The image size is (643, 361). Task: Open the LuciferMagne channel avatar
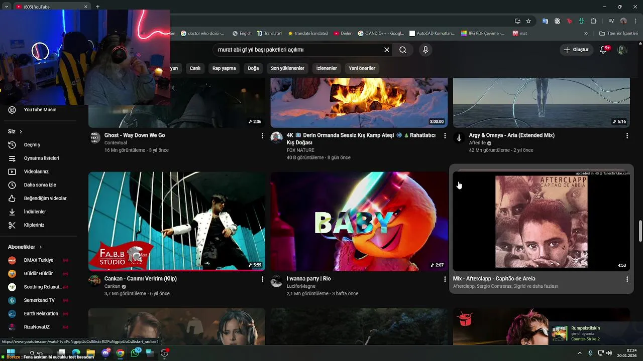click(276, 281)
